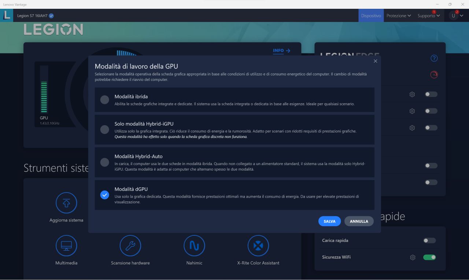The image size is (469, 280).
Task: Click the dialog title Modalità di lavoro della GPU
Action: point(136,66)
